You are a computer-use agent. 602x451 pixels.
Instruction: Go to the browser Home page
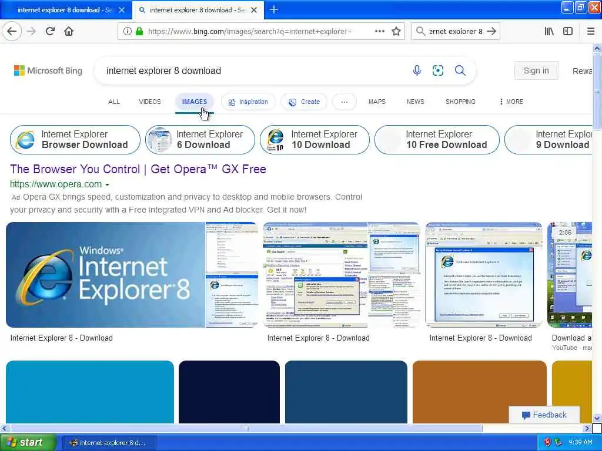69,32
